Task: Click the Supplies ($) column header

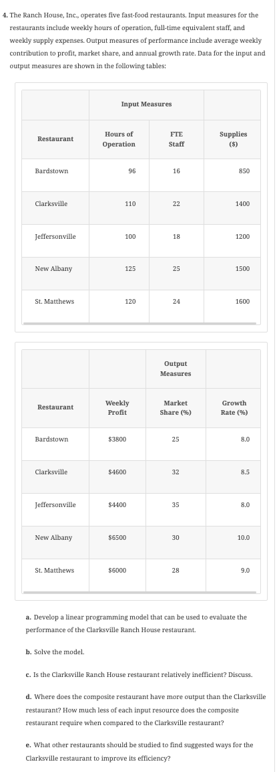Action: (234, 139)
